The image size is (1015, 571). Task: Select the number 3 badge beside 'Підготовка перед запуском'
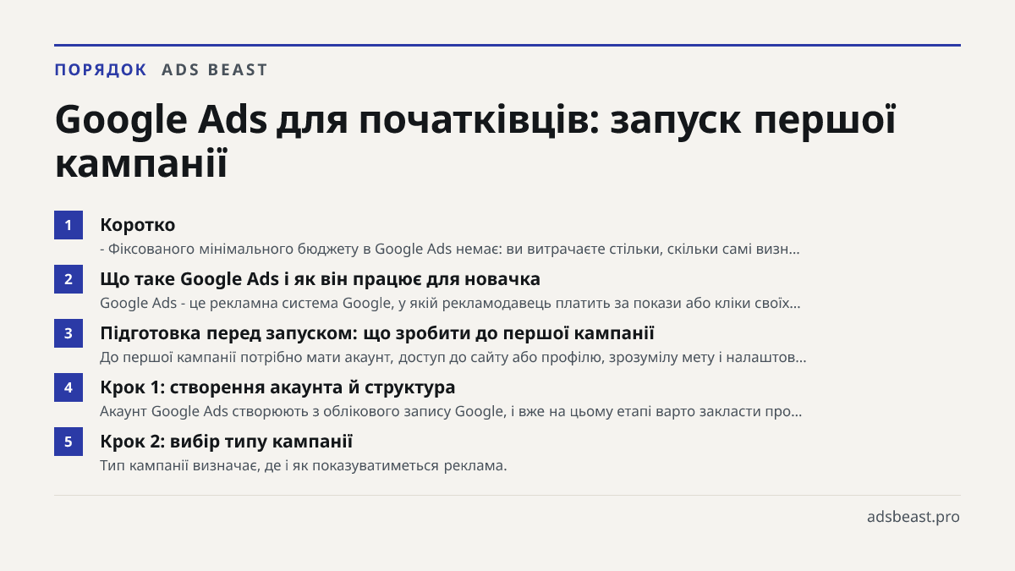(69, 333)
